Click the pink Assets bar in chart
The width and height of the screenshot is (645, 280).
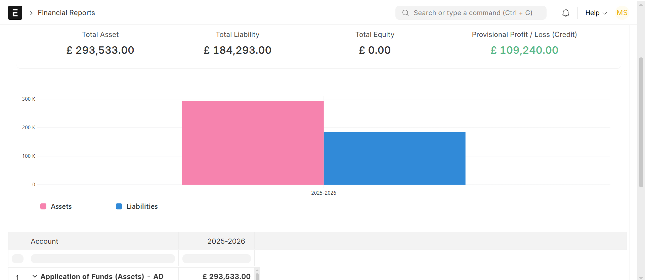253,143
